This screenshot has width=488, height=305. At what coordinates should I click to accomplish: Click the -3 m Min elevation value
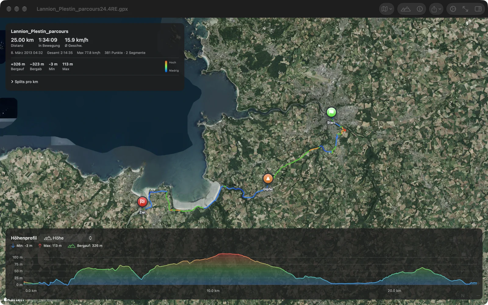pos(53,64)
